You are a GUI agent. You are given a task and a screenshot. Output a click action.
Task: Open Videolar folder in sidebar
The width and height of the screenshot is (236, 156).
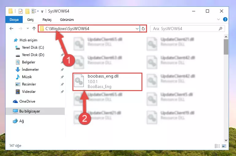29,92
